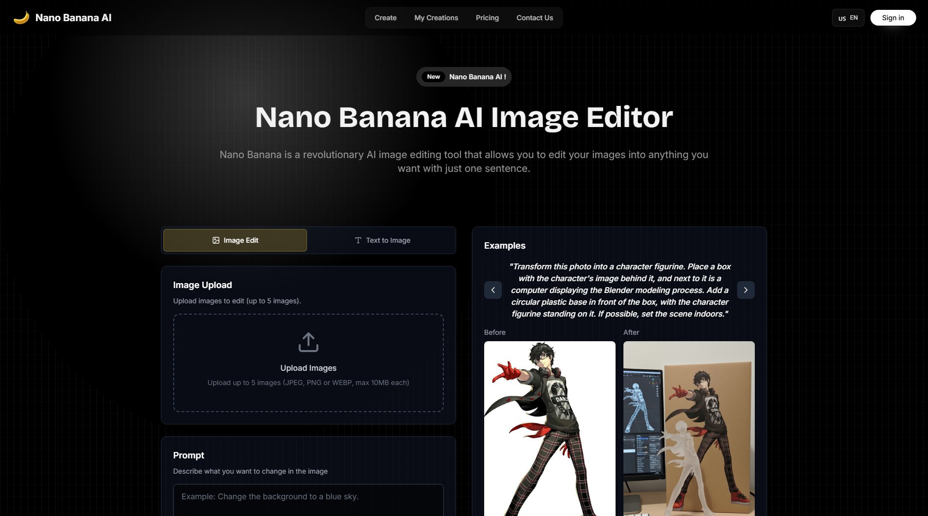
Task: Open Contact Us in the navigation
Action: coord(535,18)
